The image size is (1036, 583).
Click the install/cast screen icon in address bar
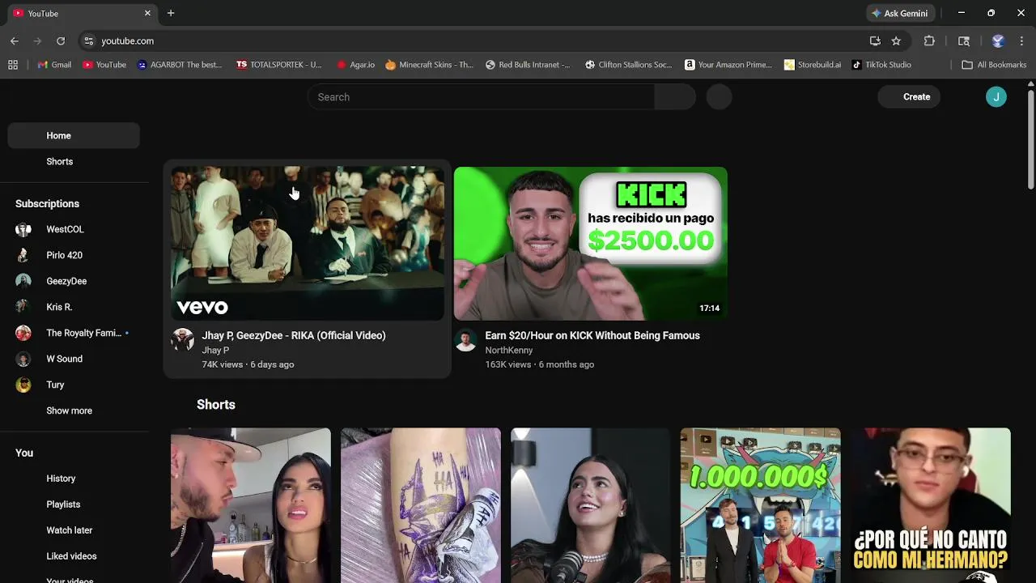[x=875, y=40]
